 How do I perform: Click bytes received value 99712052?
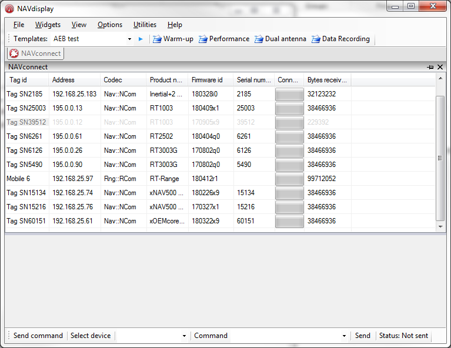point(322,179)
